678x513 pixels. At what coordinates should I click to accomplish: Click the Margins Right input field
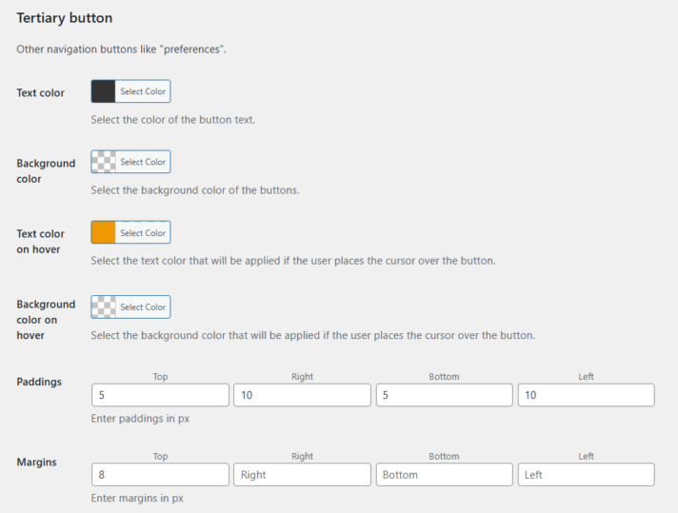point(302,474)
